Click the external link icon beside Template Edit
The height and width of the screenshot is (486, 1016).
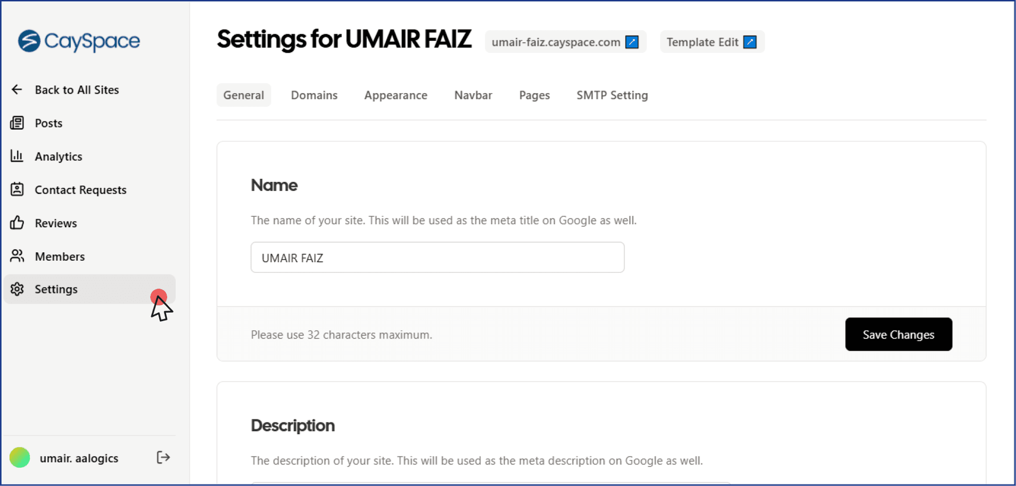point(750,41)
